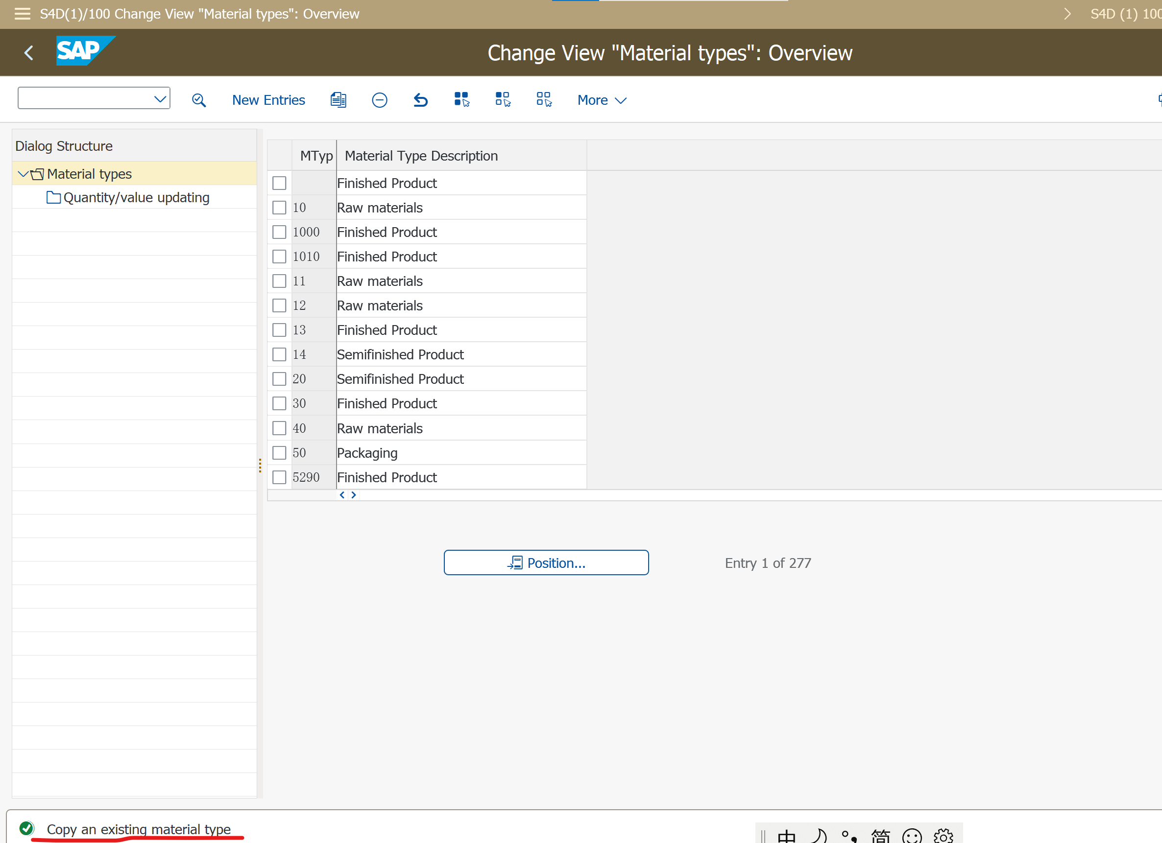Image resolution: width=1162 pixels, height=843 pixels.
Task: Click the MTyp column header
Action: 314,156
